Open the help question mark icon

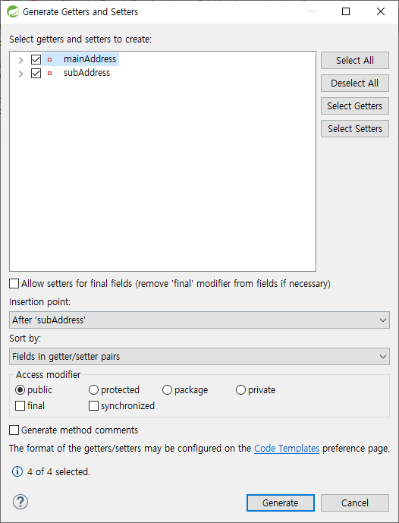(x=20, y=502)
